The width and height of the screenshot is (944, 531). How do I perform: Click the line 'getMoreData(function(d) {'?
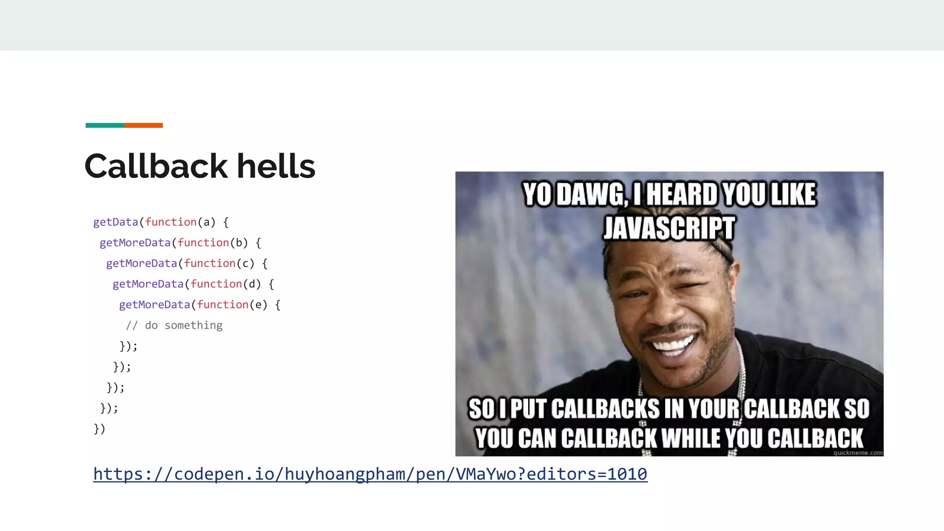coord(193,284)
